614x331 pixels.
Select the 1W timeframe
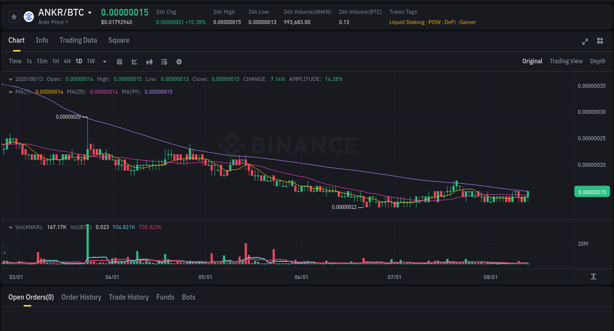coord(90,61)
